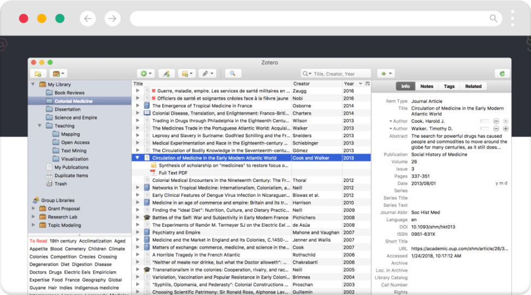Select the Mapping subcollection
The image size is (531, 295).
(x=70, y=134)
